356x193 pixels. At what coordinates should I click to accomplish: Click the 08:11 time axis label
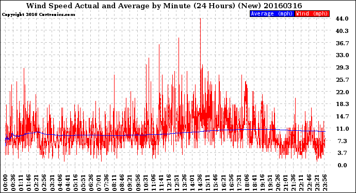pyautogui.click(x=115, y=183)
